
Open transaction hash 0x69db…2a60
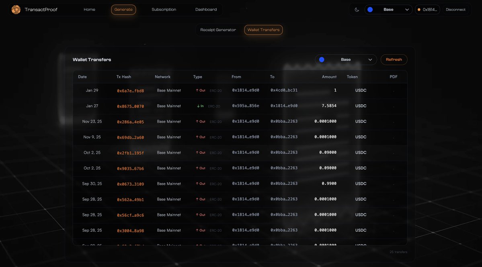tap(130, 137)
